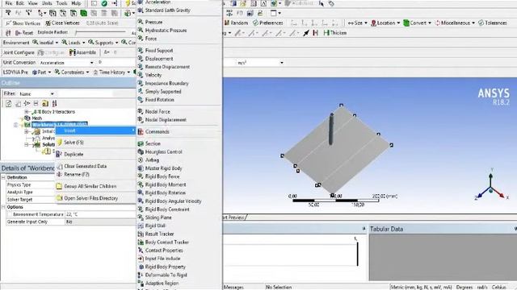Choose Pressure from the Insert submenu
Screen dimensions: 517x290
pos(153,22)
